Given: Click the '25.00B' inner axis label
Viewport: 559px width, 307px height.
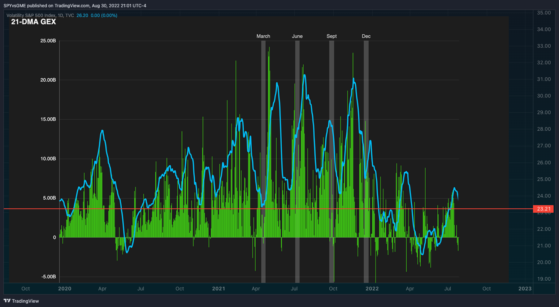Looking at the screenshot, I should tap(48, 40).
